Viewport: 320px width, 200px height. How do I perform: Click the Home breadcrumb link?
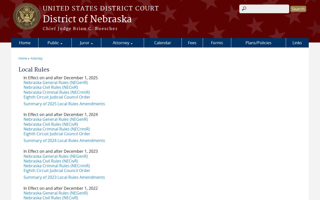click(x=23, y=58)
